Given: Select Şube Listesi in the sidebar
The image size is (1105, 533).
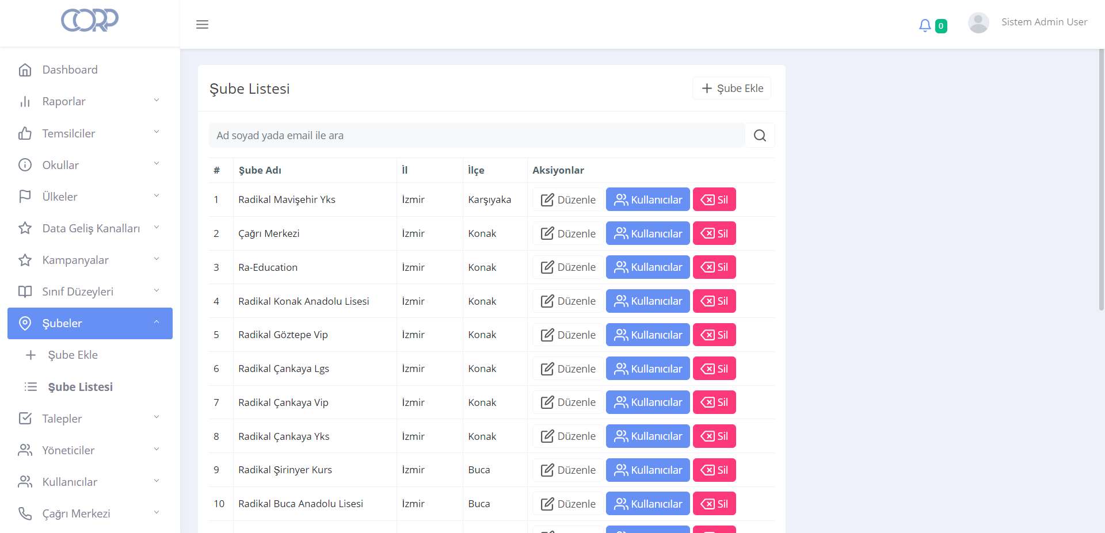Looking at the screenshot, I should click(80, 387).
